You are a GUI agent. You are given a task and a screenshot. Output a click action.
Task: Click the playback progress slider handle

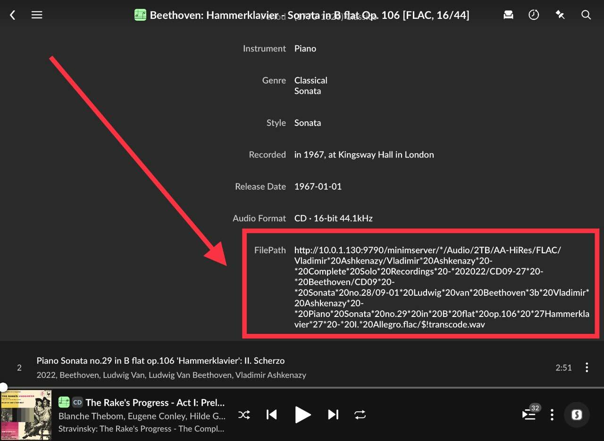tap(3, 387)
